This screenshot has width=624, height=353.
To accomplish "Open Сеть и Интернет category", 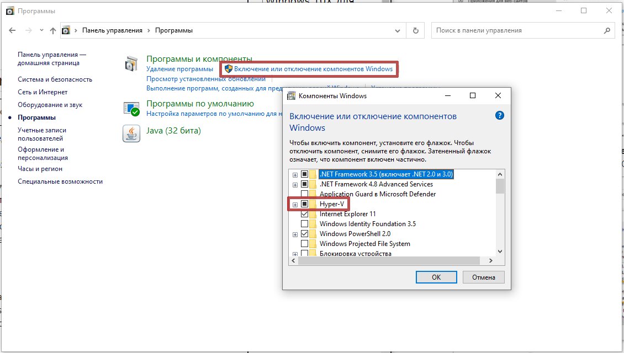I will [x=43, y=92].
